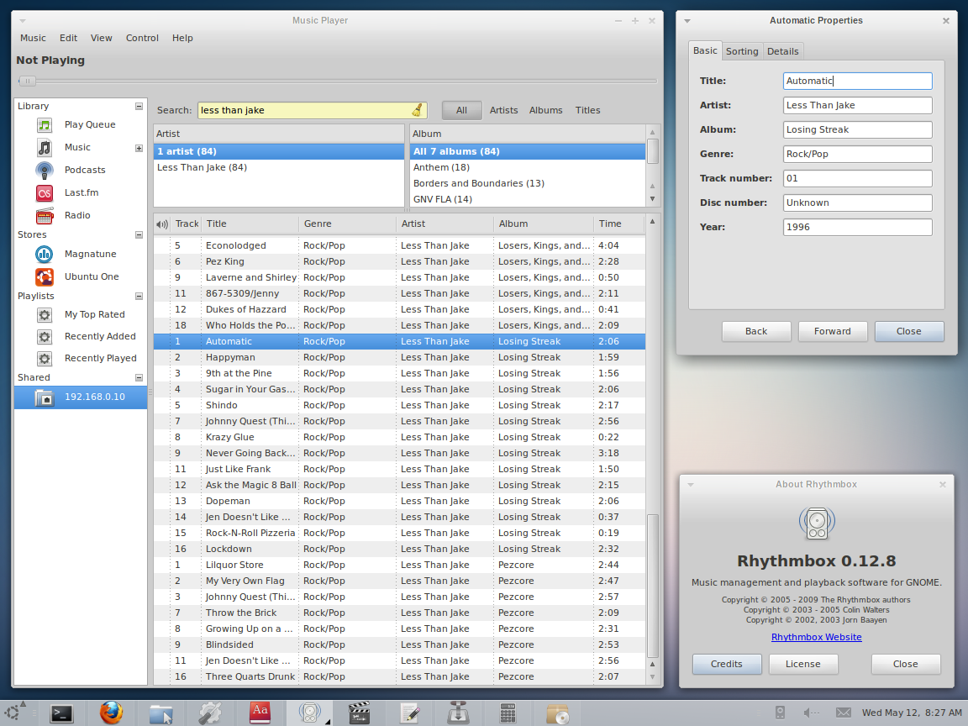
Task: Open the Help menu
Action: coord(182,39)
